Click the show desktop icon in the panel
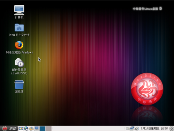174x131 pixels. pyautogui.click(x=21, y=129)
